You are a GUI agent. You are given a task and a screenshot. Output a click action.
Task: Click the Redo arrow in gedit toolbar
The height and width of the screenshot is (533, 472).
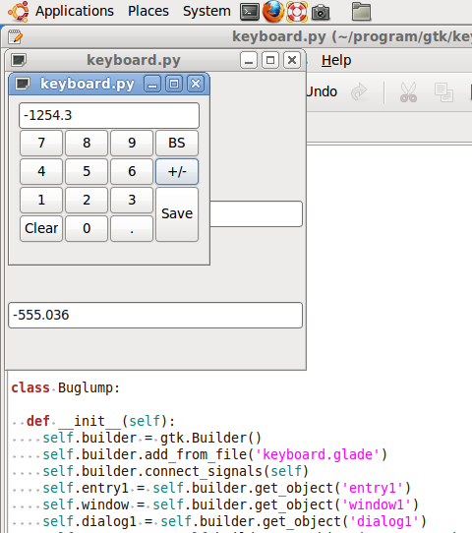pos(359,91)
